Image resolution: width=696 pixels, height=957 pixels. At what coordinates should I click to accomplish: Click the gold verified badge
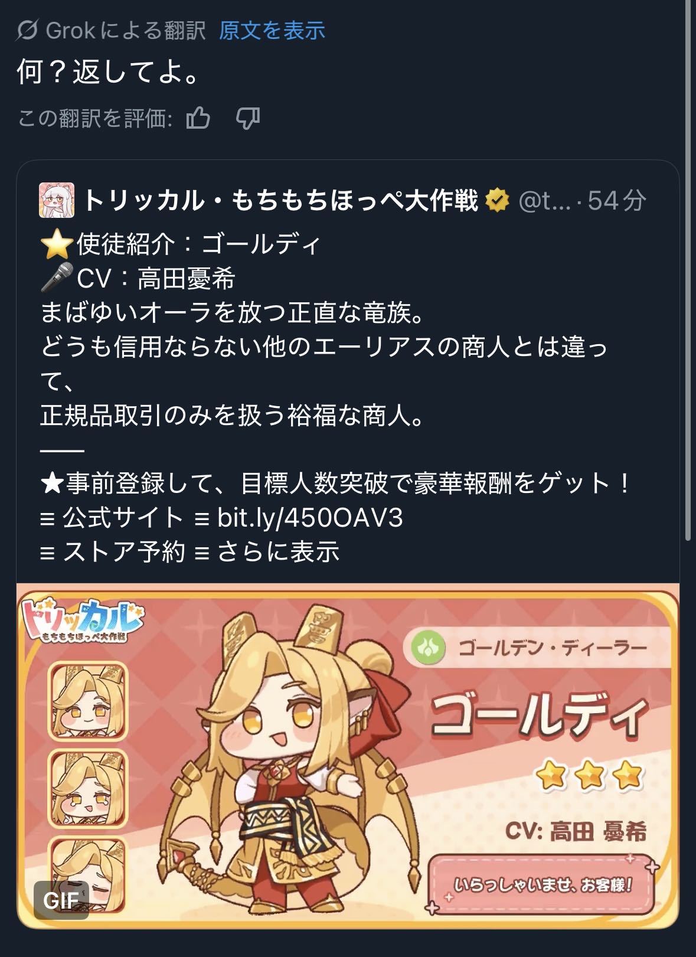(x=497, y=201)
